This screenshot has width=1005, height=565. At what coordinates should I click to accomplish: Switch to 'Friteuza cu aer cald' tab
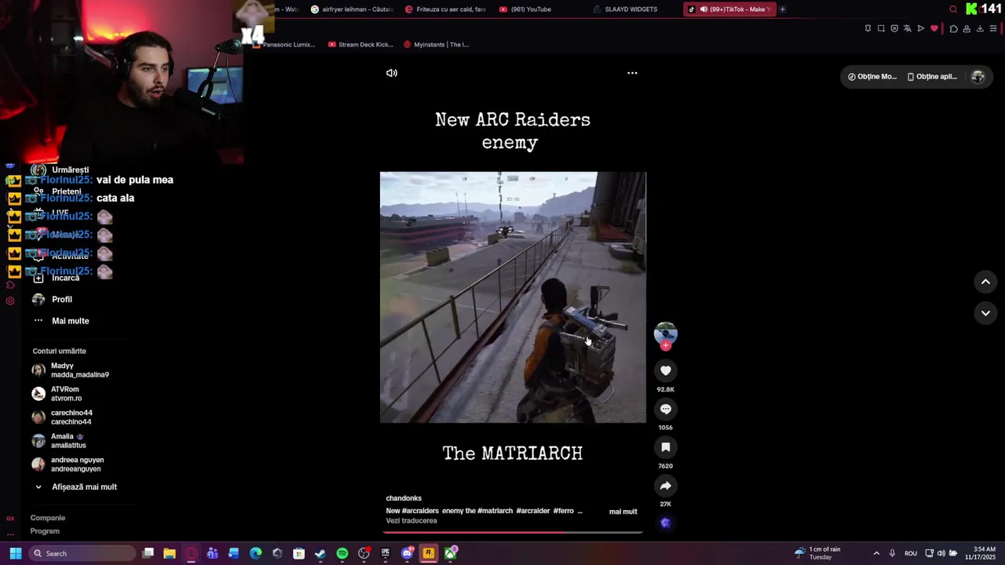(446, 9)
